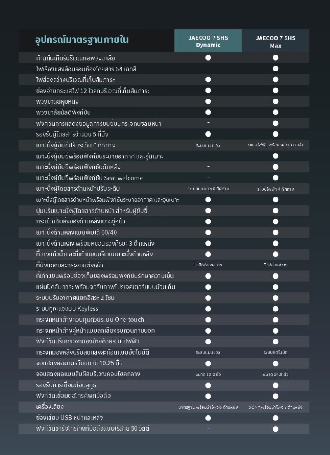Click the Dynamic dot for leather-wrapped steering wheel row
The height and width of the screenshot is (455, 330).
pos(208,101)
